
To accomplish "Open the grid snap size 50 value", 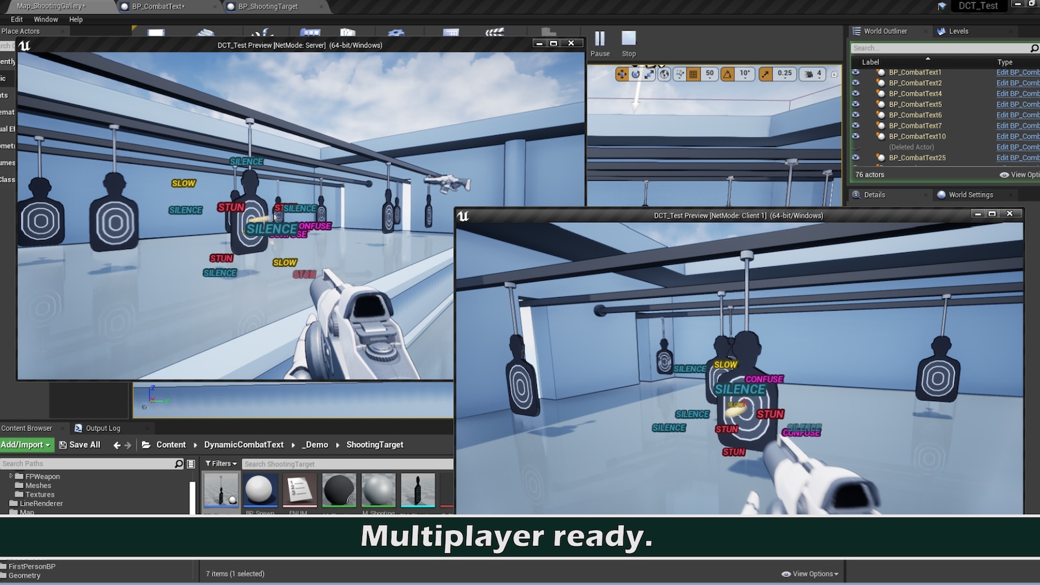I will click(710, 74).
